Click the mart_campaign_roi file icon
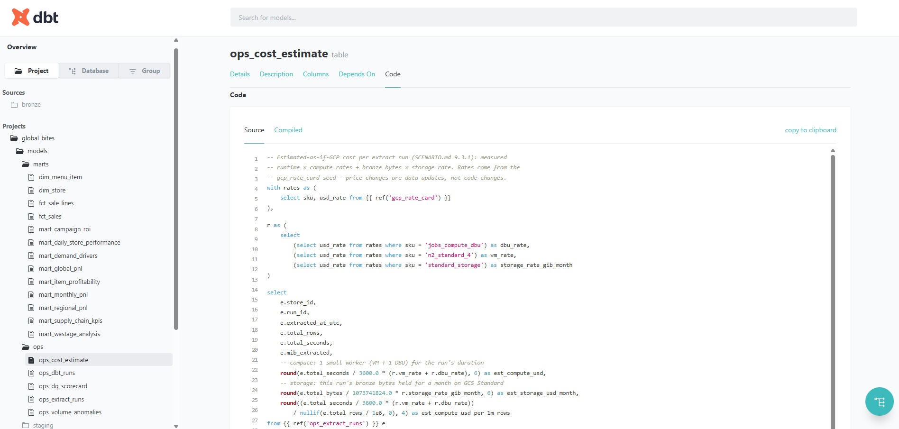The height and width of the screenshot is (429, 899). pos(31,229)
